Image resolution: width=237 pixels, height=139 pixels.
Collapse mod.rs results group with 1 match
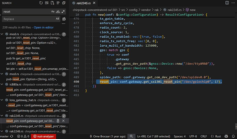coord(2,74)
